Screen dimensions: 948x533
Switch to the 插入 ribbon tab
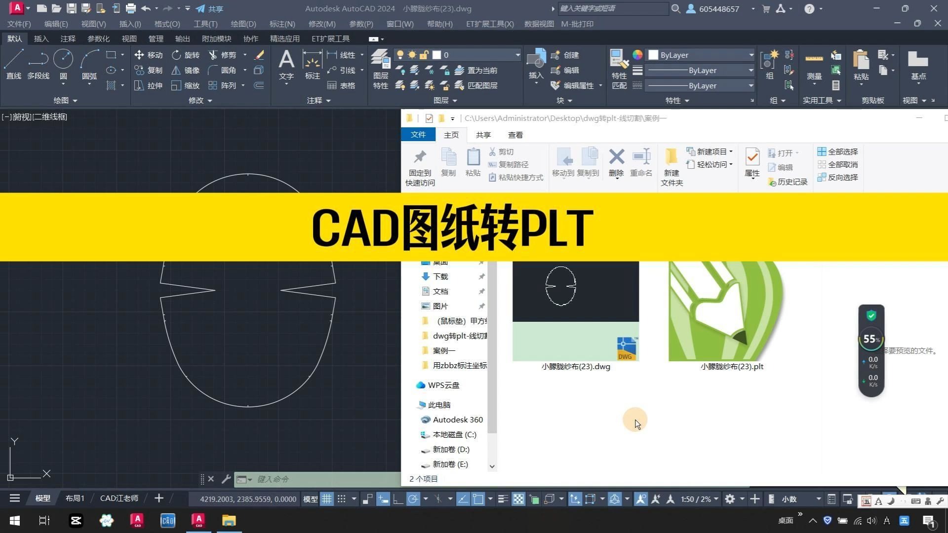coord(41,38)
